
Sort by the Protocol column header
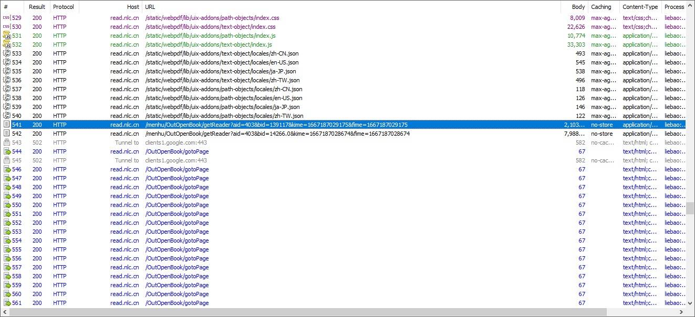(64, 7)
